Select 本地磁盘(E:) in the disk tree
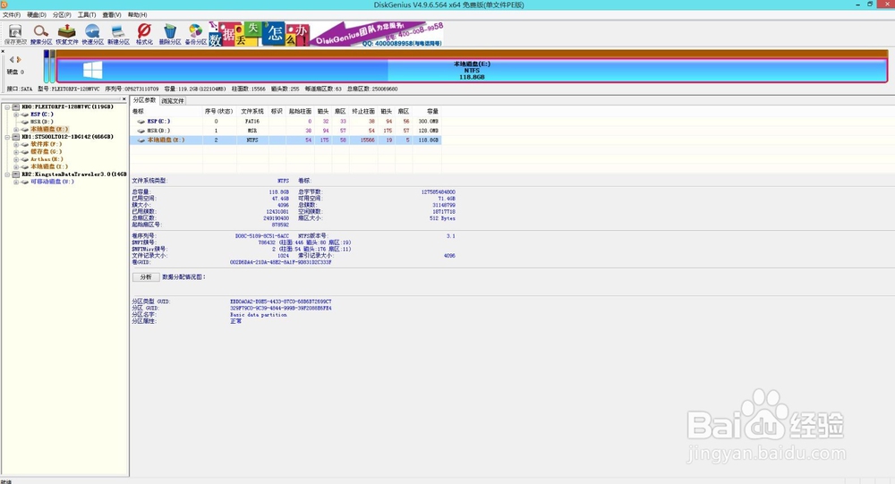The image size is (895, 484). (x=49, y=129)
